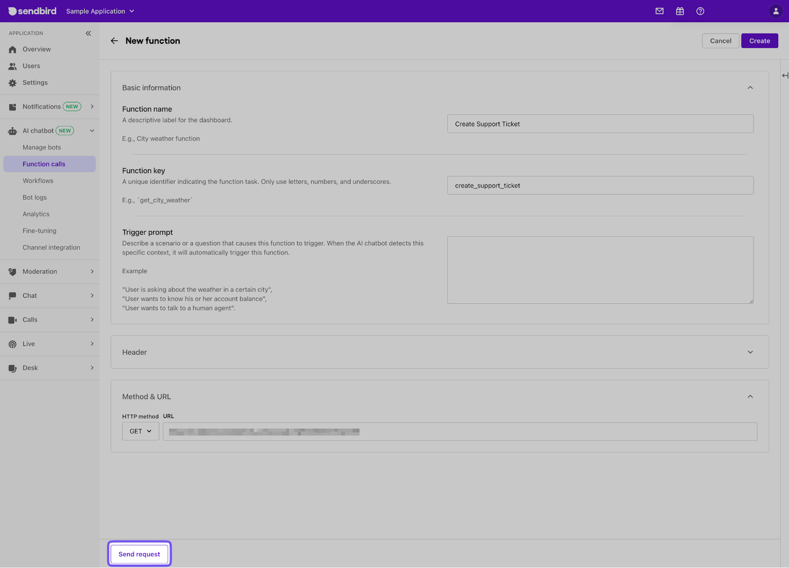Click the AI chatbot robot icon
789x568 pixels.
coord(12,131)
